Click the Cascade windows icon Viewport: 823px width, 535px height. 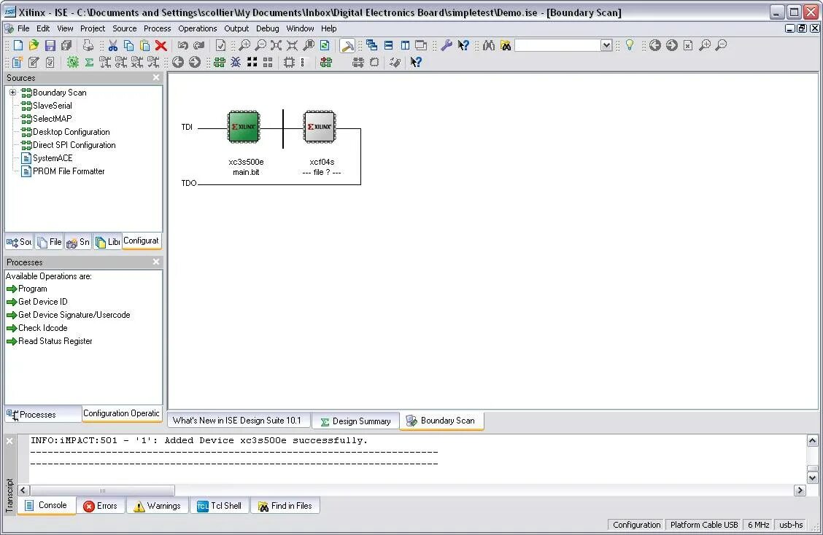pyautogui.click(x=372, y=46)
